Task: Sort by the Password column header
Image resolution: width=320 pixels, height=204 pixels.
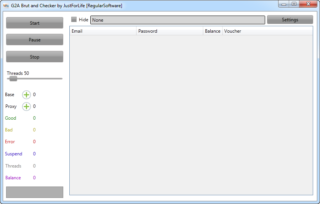Action: click(x=170, y=31)
